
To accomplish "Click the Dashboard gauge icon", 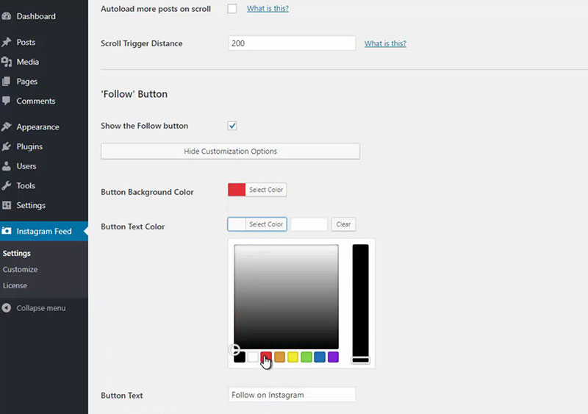I will pyautogui.click(x=7, y=16).
